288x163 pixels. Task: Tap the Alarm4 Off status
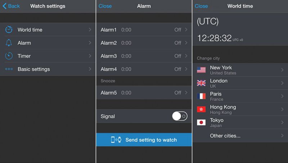click(x=178, y=69)
